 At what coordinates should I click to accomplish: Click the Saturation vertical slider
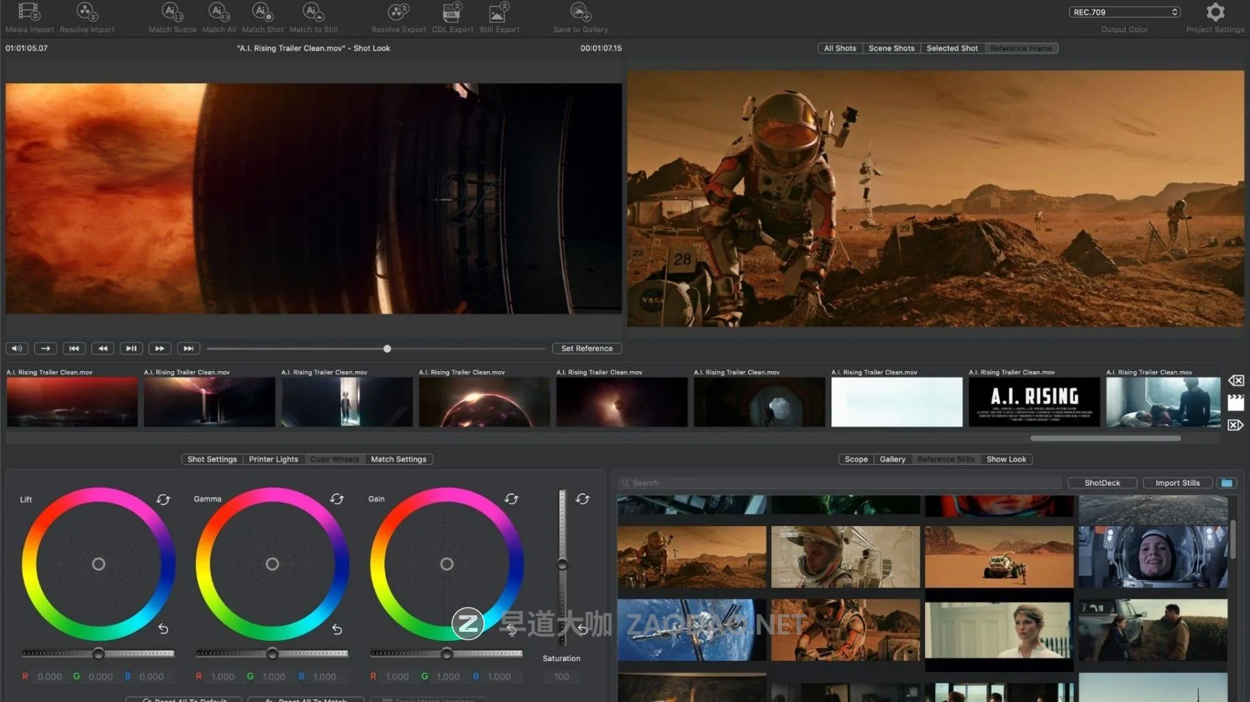(562, 564)
